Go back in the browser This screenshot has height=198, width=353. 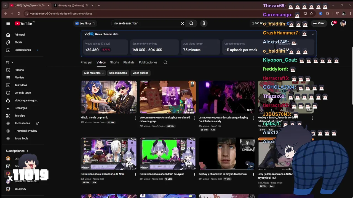6,13
